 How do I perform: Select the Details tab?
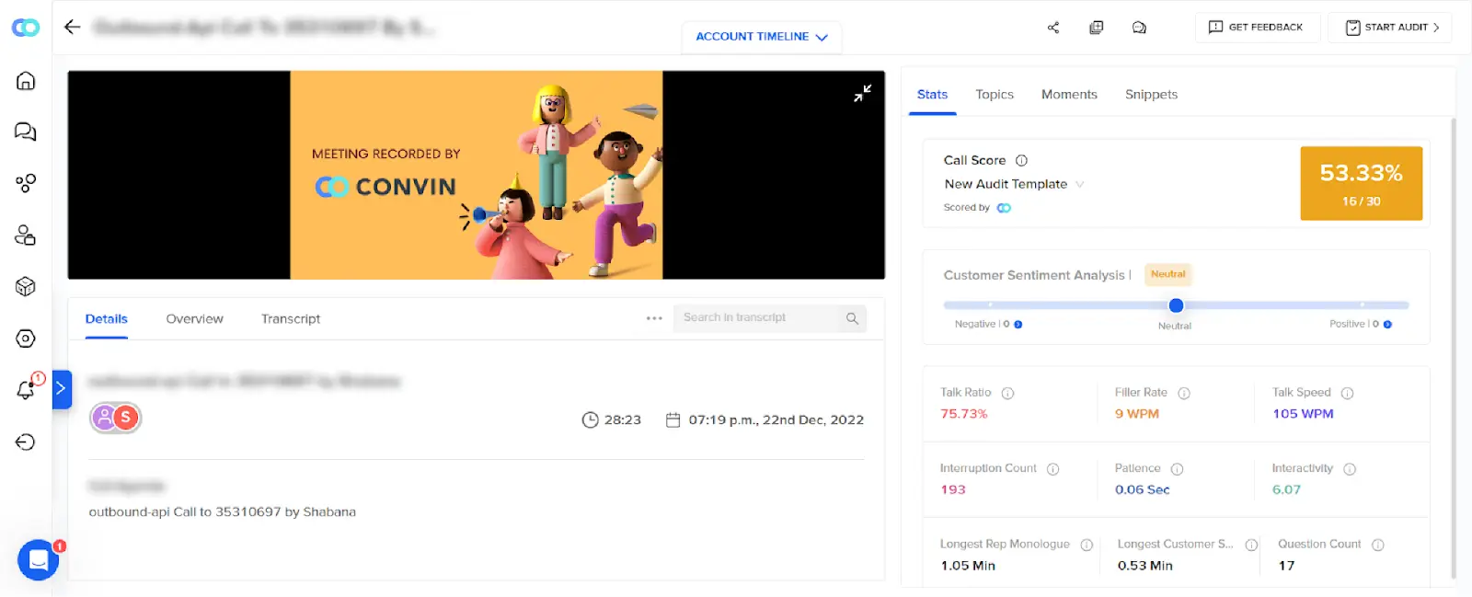(x=107, y=319)
